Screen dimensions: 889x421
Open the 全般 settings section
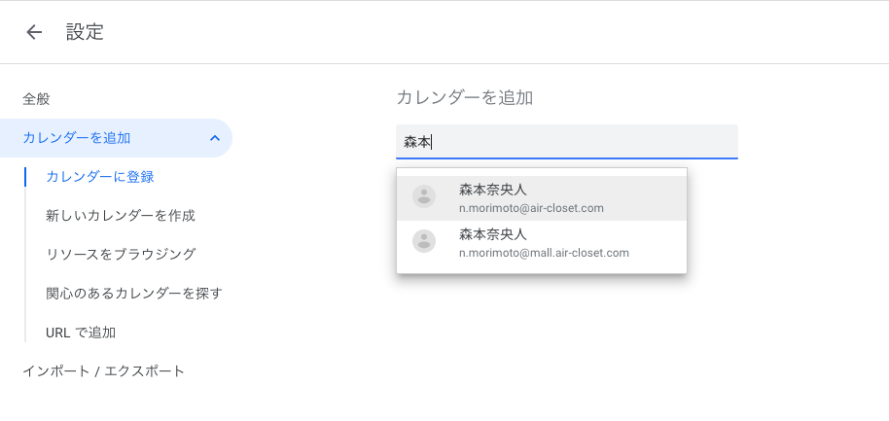click(36, 98)
